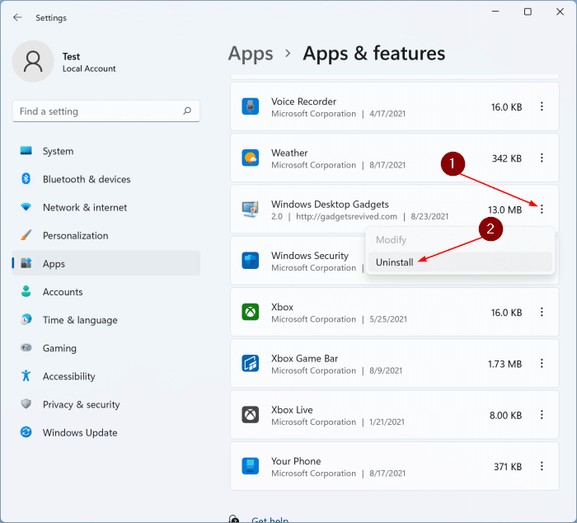Open Gaming settings
Image resolution: width=577 pixels, height=523 pixels.
tap(106, 348)
